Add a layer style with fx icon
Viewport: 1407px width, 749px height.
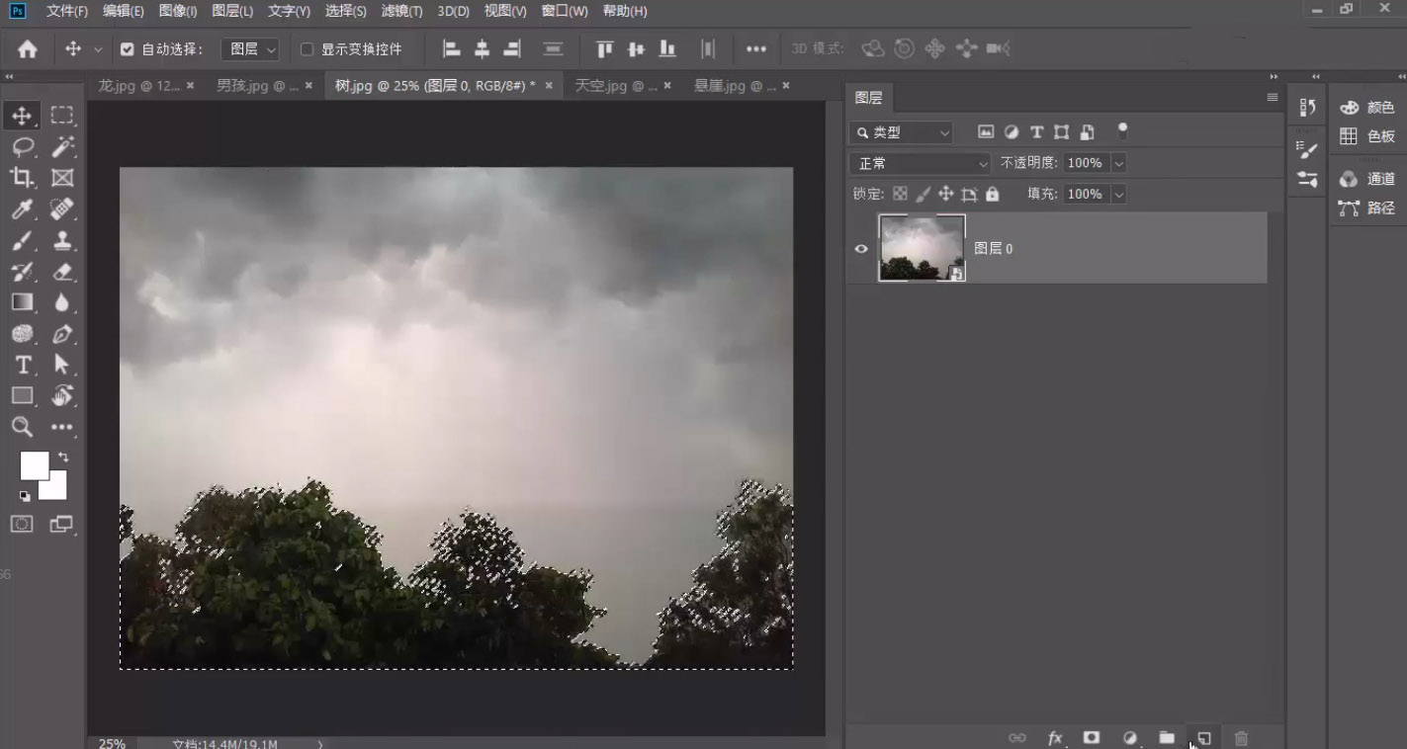pyautogui.click(x=1055, y=738)
